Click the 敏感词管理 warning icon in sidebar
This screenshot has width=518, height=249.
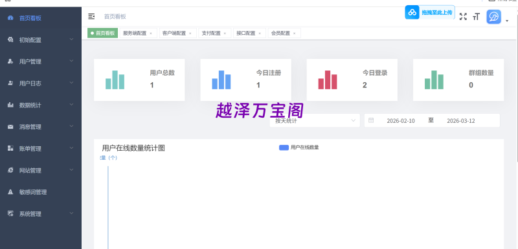click(10, 192)
